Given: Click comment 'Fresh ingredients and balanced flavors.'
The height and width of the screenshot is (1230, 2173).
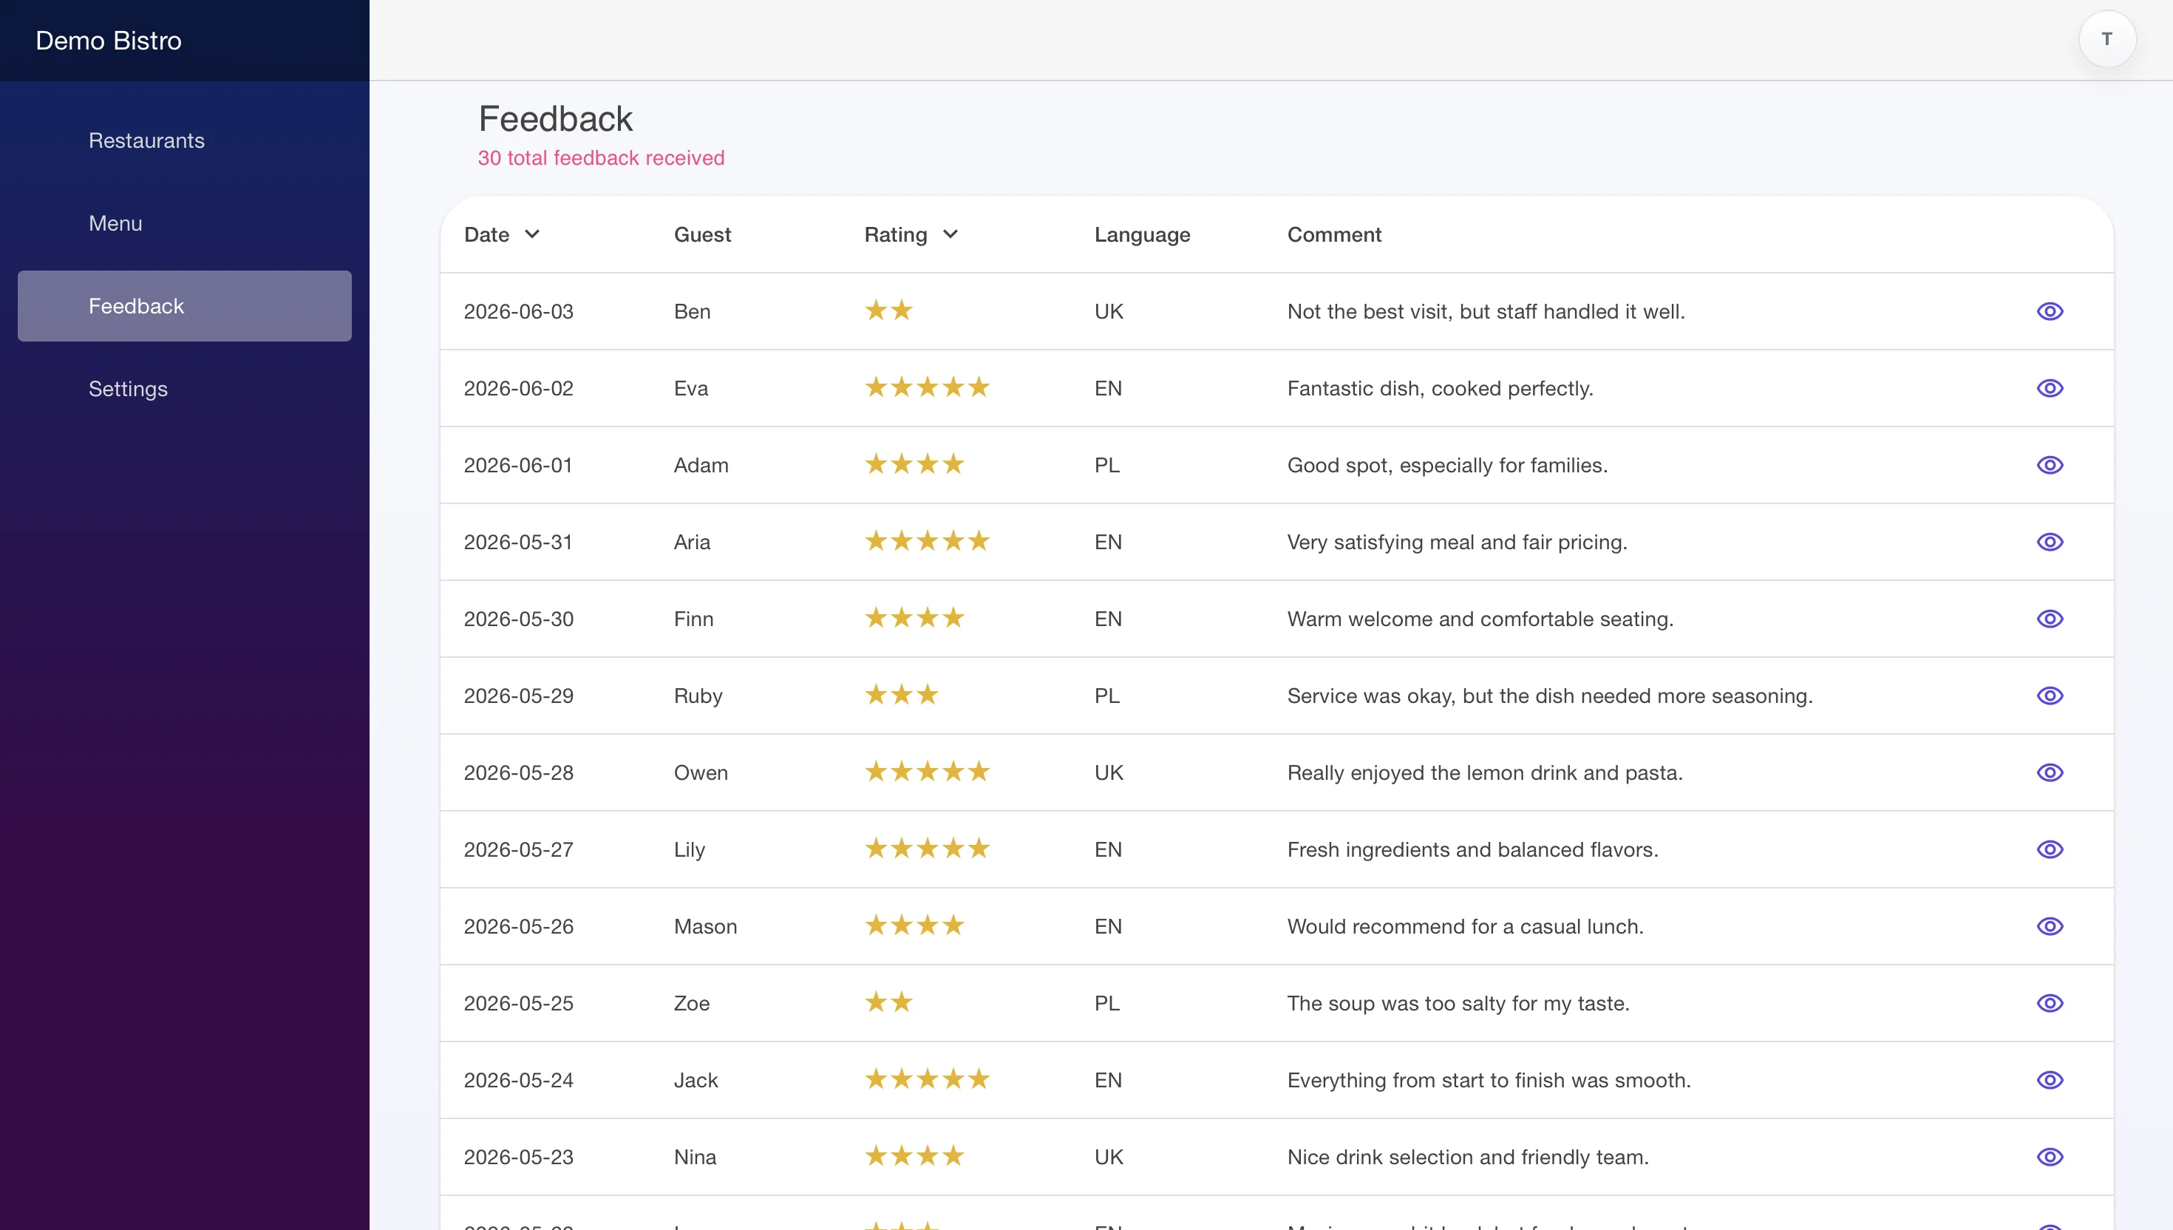Looking at the screenshot, I should click(x=1472, y=849).
